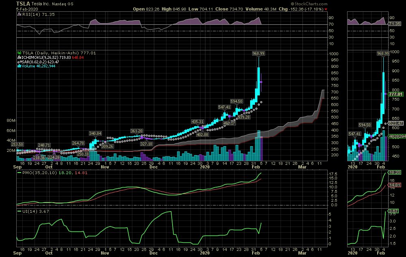Click the High 845.98 value
The height and width of the screenshot is (257, 406).
174,9
